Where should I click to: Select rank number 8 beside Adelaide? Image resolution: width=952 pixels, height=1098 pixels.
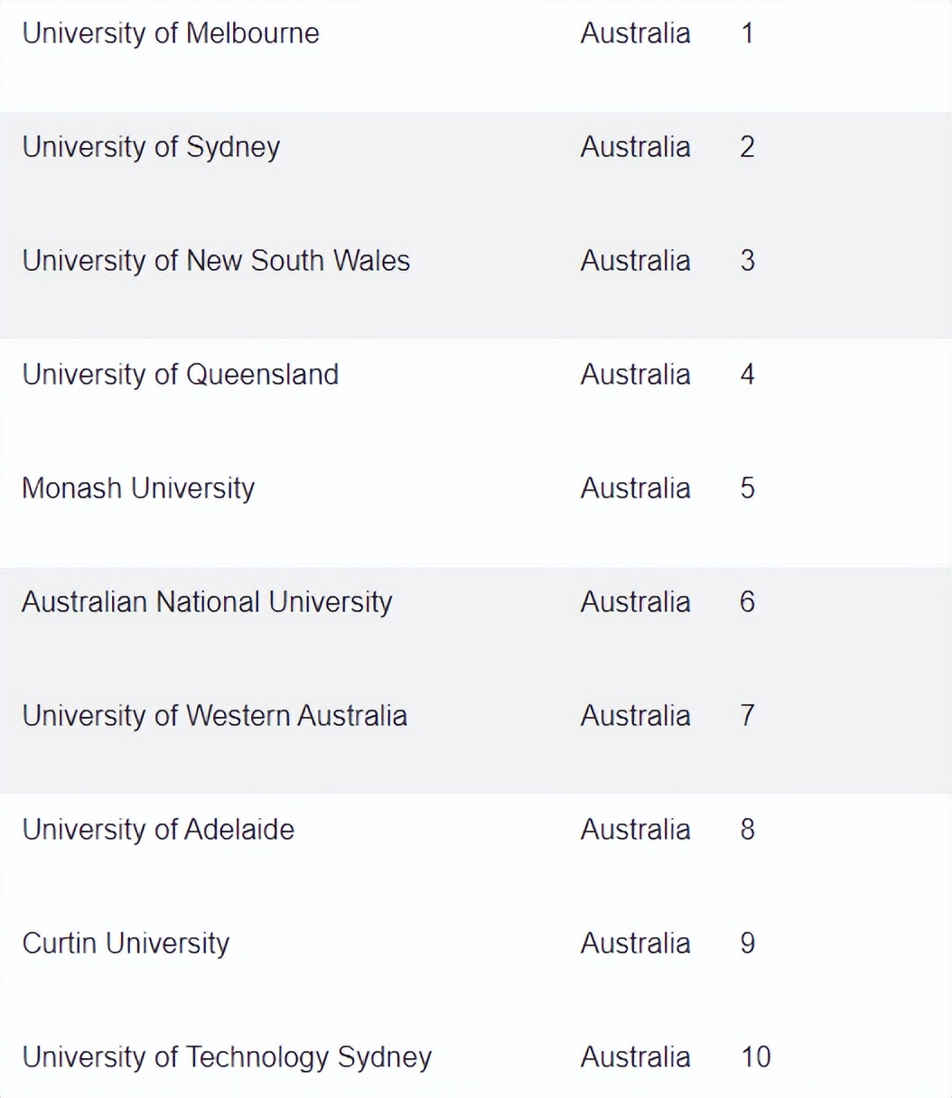click(x=747, y=830)
